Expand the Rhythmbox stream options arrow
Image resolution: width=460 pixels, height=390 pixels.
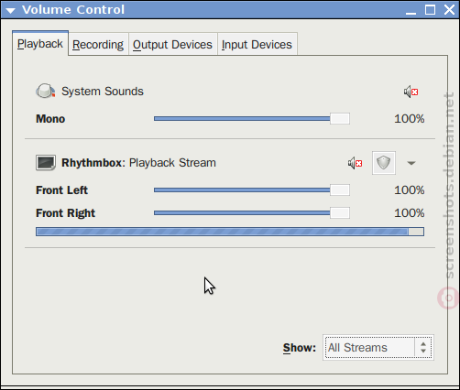pos(411,163)
